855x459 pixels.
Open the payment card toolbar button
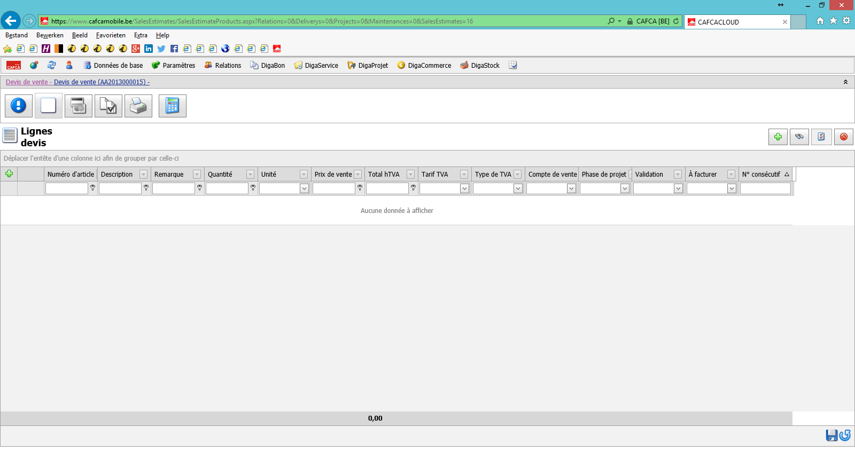click(x=79, y=106)
